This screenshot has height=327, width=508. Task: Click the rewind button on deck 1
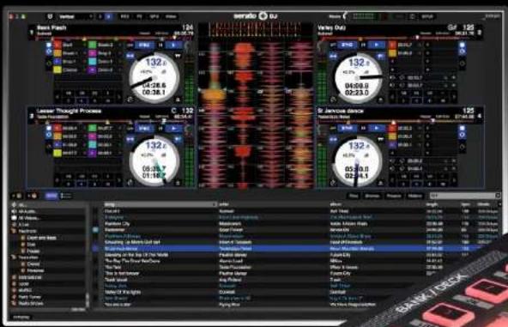130,56
